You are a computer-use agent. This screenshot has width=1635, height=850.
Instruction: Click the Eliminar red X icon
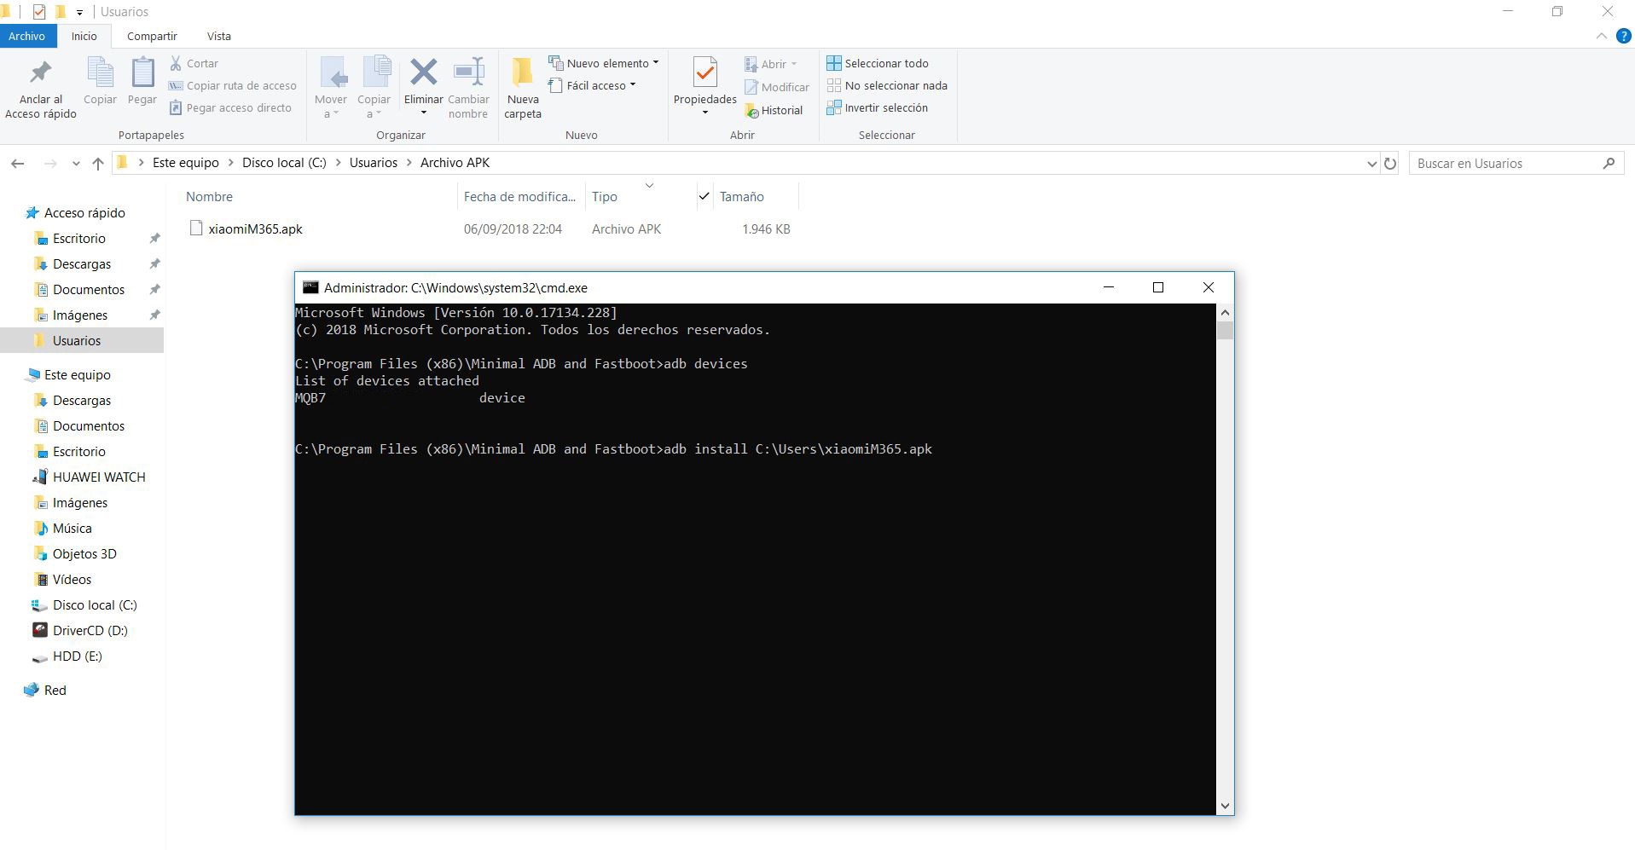point(423,72)
